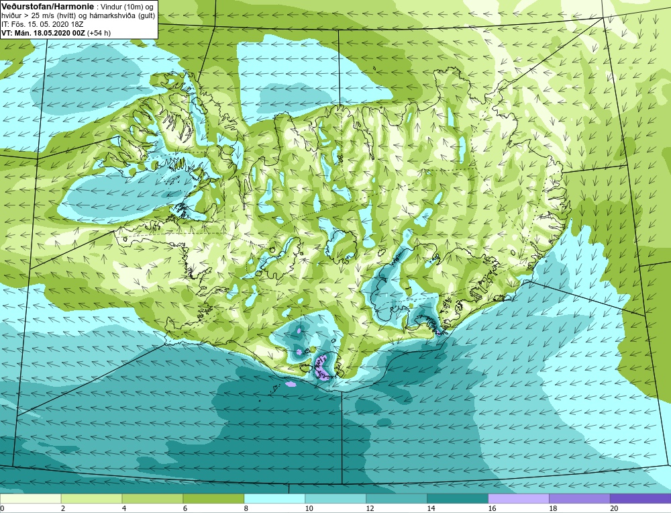Click the 12–14 m/s teal swatch
The height and width of the screenshot is (513, 671).
pyautogui.click(x=397, y=498)
